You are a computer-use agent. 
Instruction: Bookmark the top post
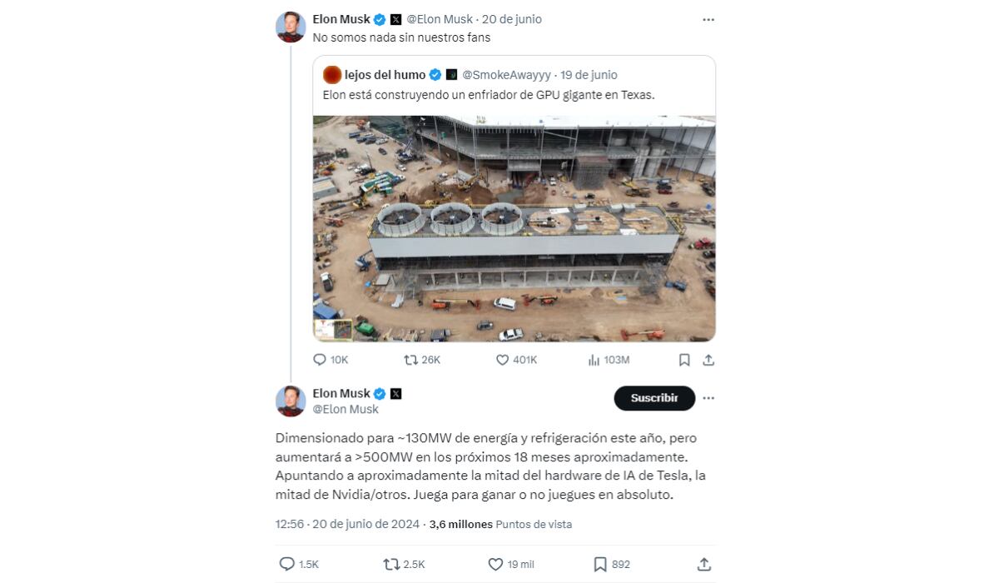684,360
